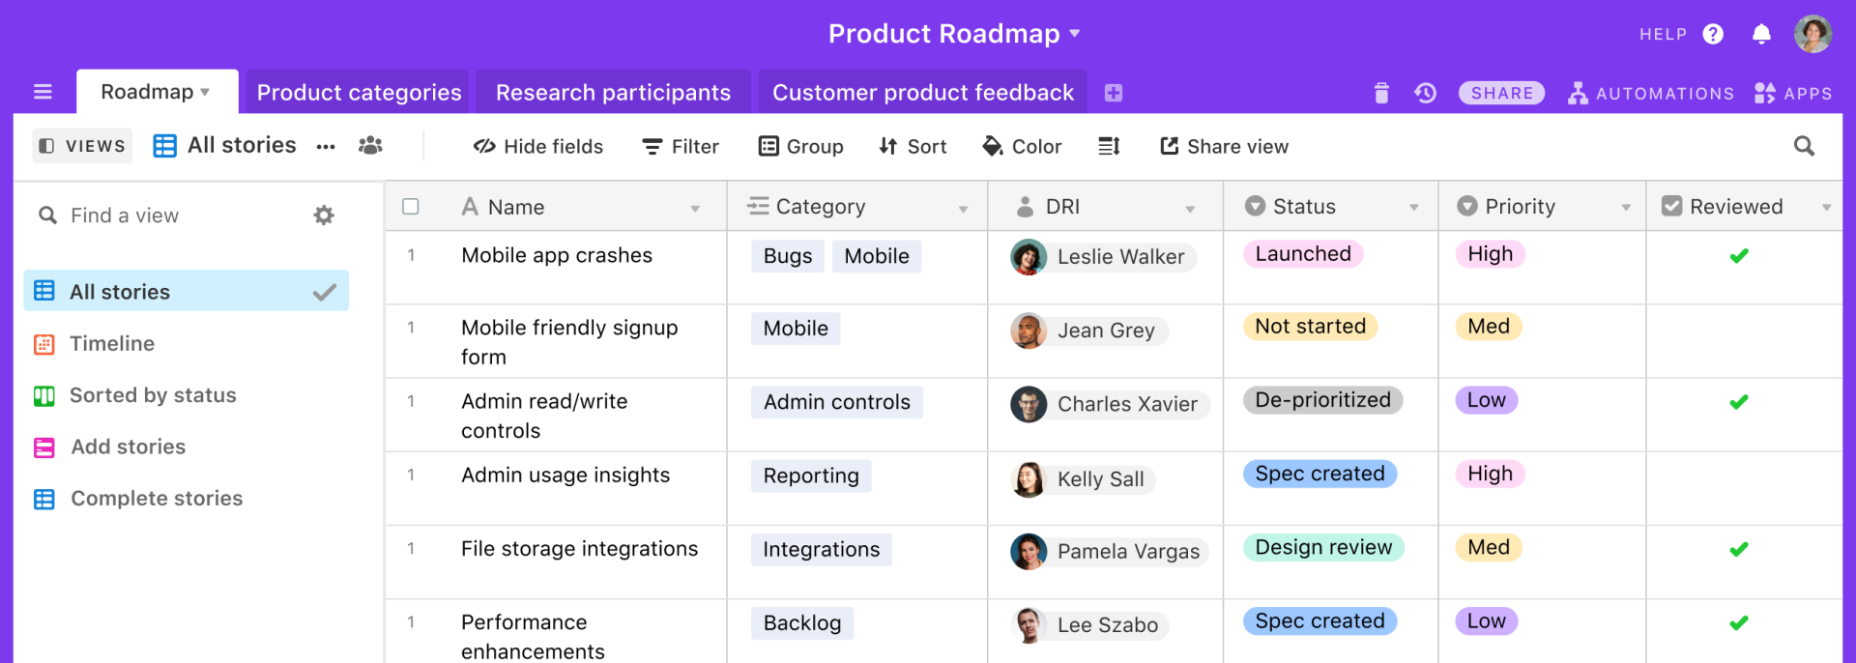This screenshot has width=1856, height=663.
Task: Switch to Customer product feedback tab
Action: (922, 93)
